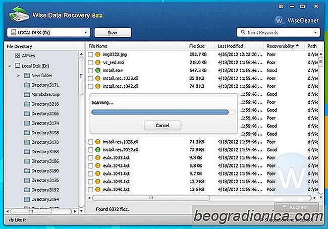Open the keyword search dropdown arrow
This screenshot has width=328, height=229.
point(315,33)
